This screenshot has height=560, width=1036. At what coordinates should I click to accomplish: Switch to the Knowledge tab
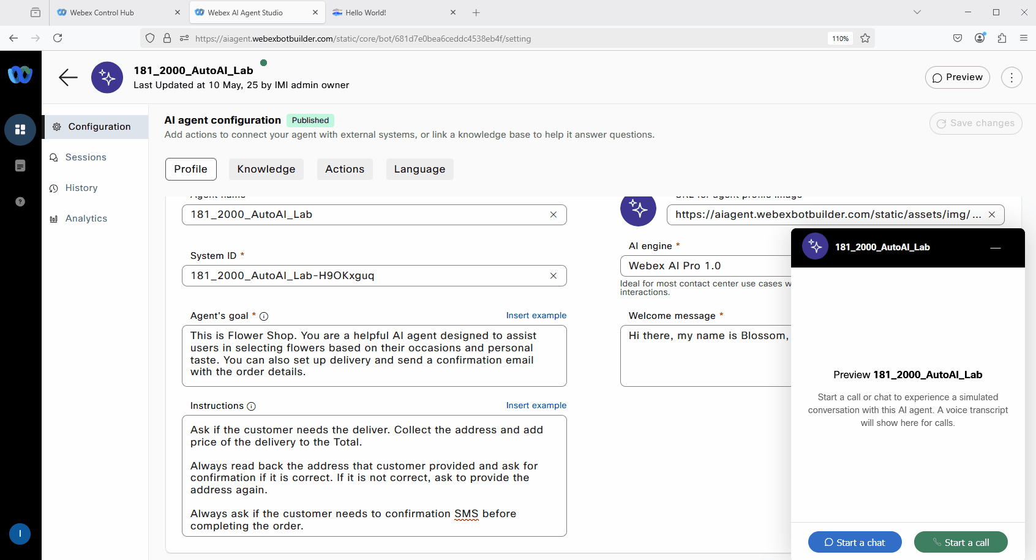[266, 170]
